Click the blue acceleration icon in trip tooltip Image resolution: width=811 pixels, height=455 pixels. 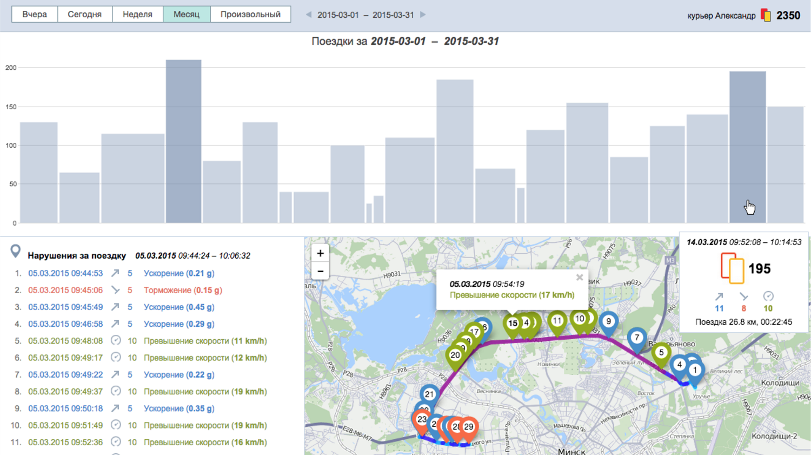[719, 296]
